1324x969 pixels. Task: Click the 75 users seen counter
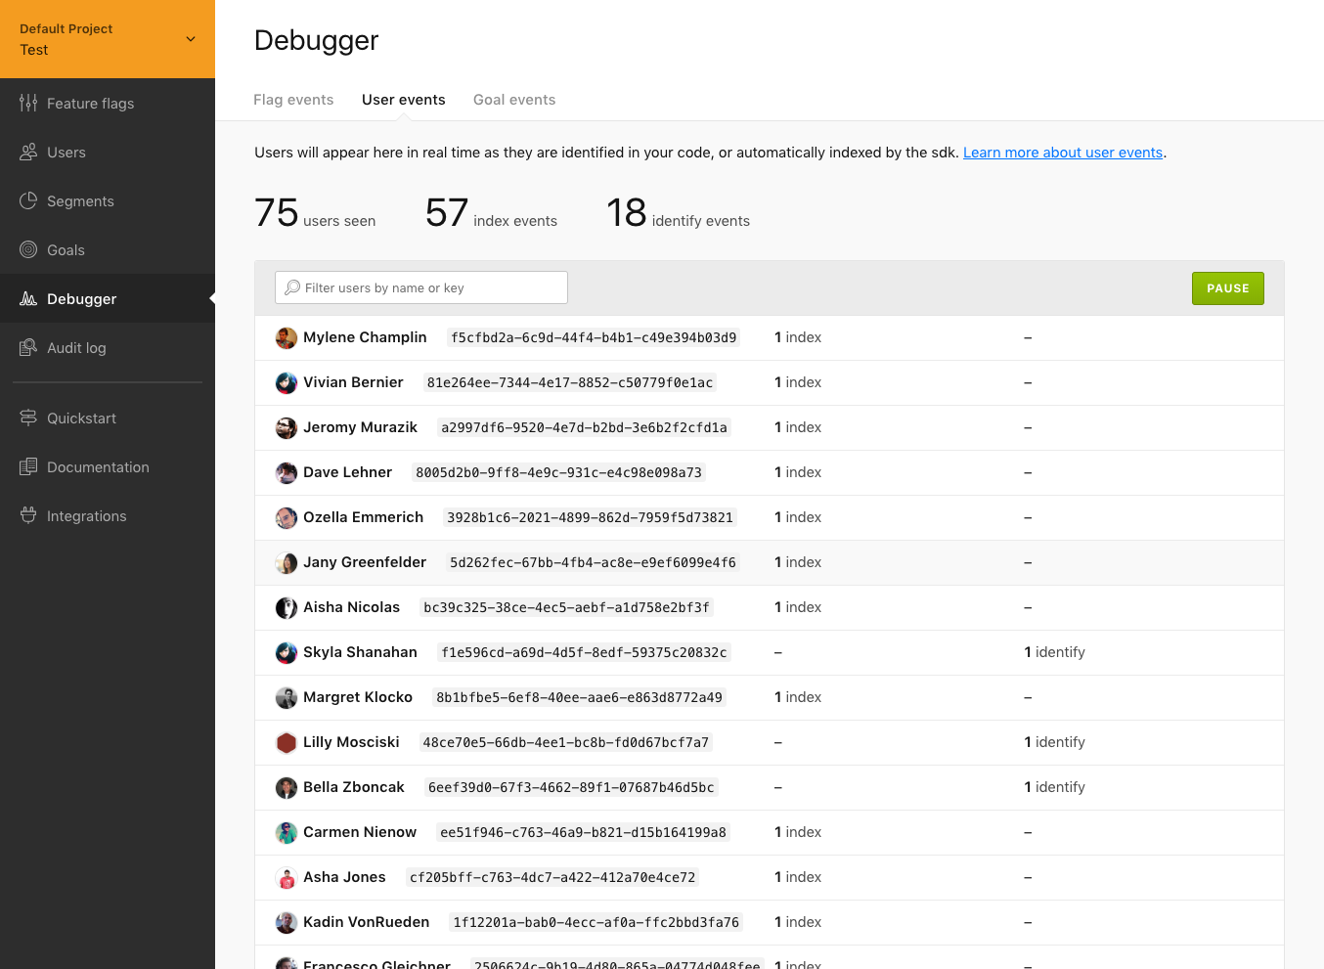pos(315,213)
